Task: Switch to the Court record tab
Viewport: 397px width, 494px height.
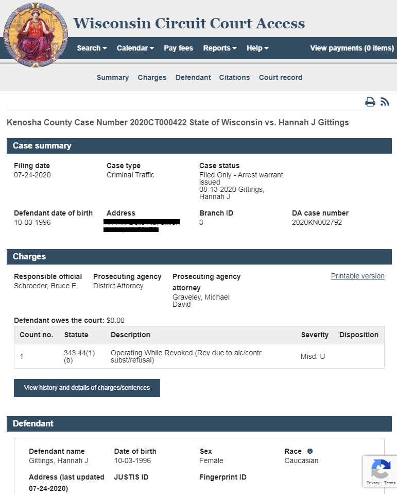Action: point(281,77)
